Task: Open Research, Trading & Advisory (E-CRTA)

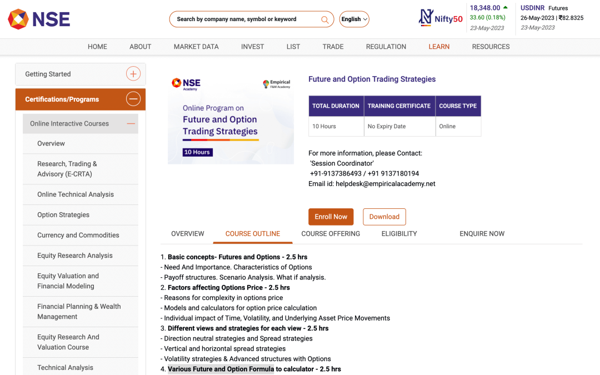Action: tap(81, 169)
